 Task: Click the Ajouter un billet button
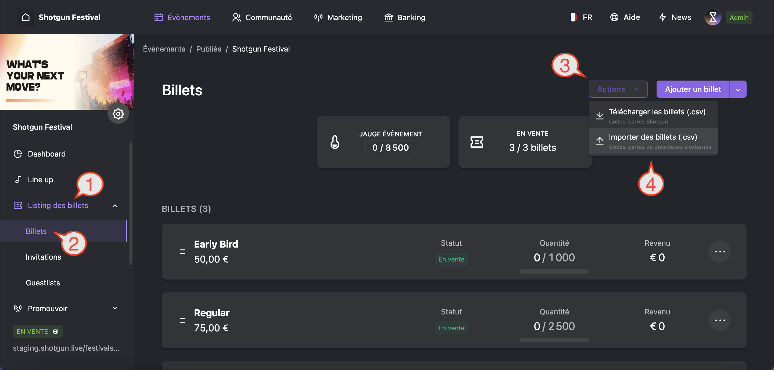(693, 89)
